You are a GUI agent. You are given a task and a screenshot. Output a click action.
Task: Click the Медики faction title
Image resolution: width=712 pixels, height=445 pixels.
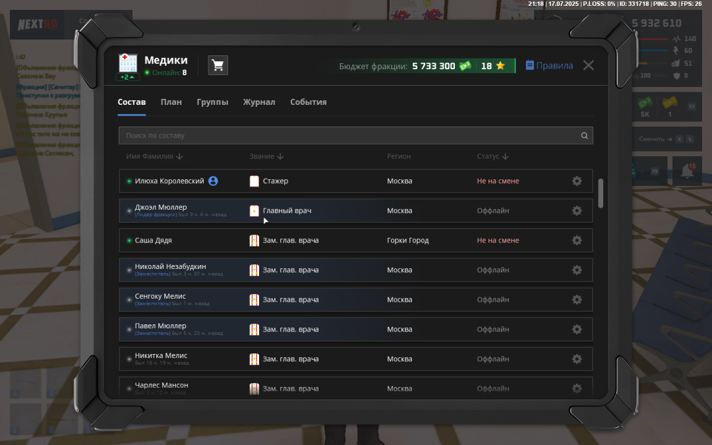point(166,61)
